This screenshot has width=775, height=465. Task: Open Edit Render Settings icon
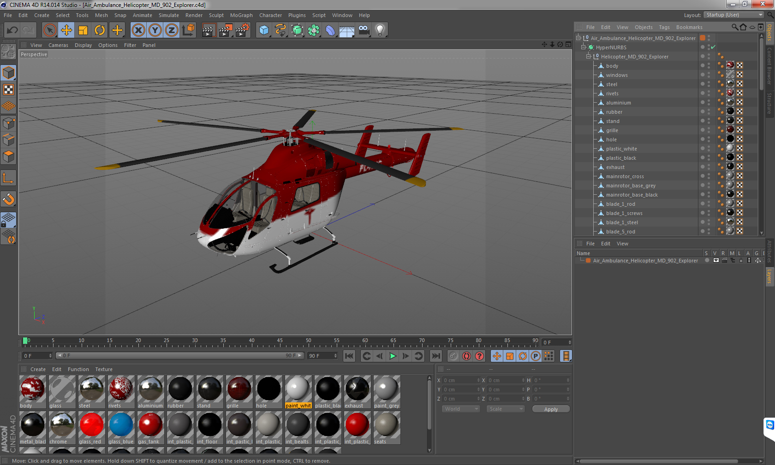[x=242, y=30]
